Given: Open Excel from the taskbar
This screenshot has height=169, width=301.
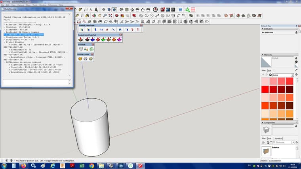Looking at the screenshot, I should (x=82, y=166).
